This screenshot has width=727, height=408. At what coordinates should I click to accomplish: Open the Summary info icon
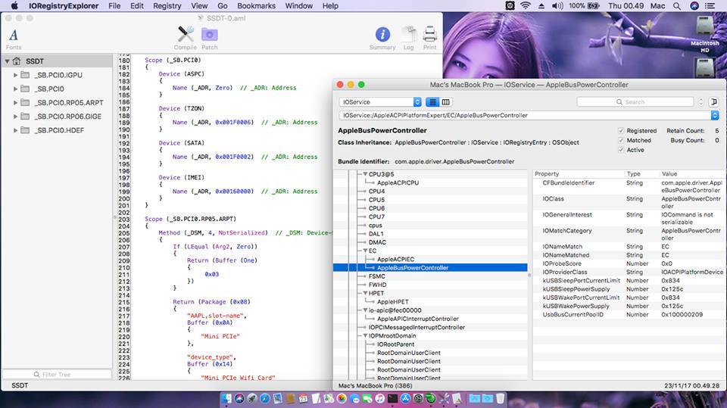[x=382, y=34]
